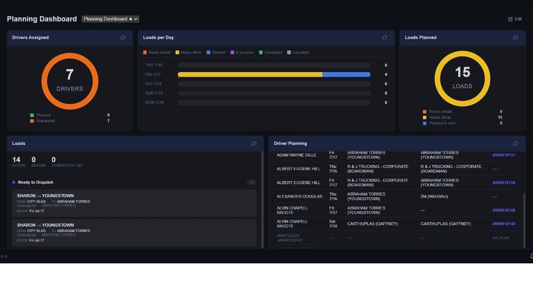Click the Planning Dashboard page heading
The height and width of the screenshot is (299, 533).
click(x=42, y=19)
